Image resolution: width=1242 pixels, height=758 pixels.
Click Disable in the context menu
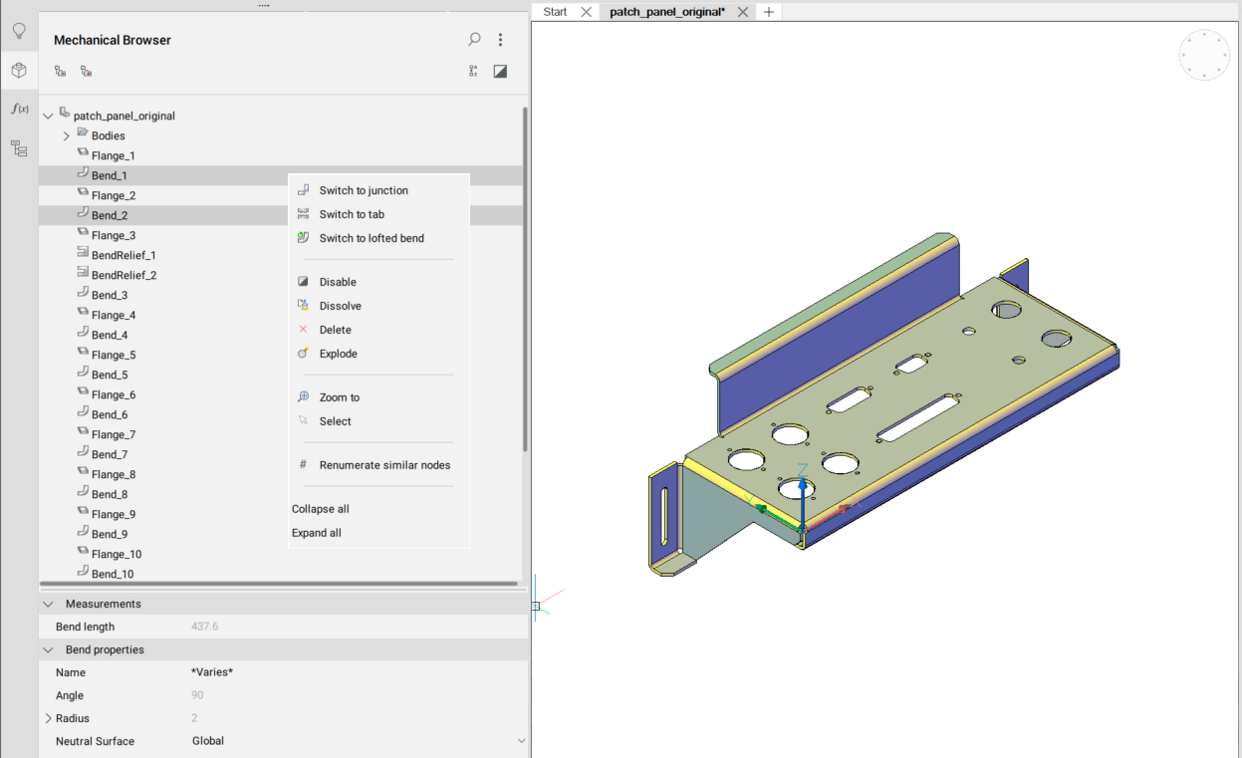pos(338,282)
